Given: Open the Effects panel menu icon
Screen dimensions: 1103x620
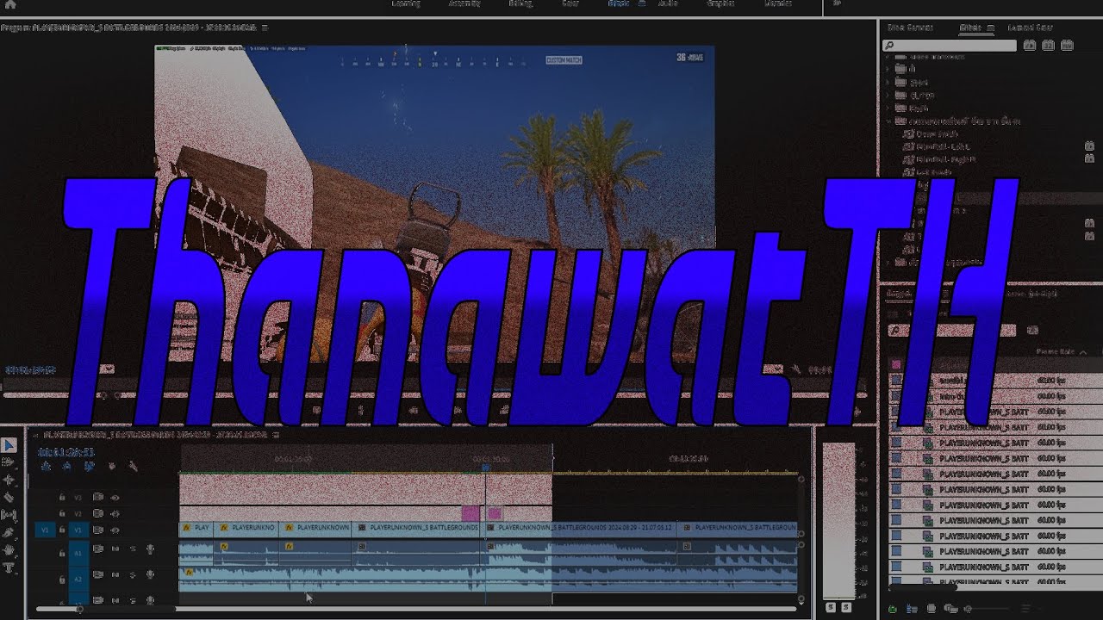Looking at the screenshot, I should tap(990, 28).
